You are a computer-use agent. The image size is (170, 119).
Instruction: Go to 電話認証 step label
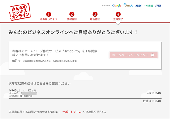95,19
